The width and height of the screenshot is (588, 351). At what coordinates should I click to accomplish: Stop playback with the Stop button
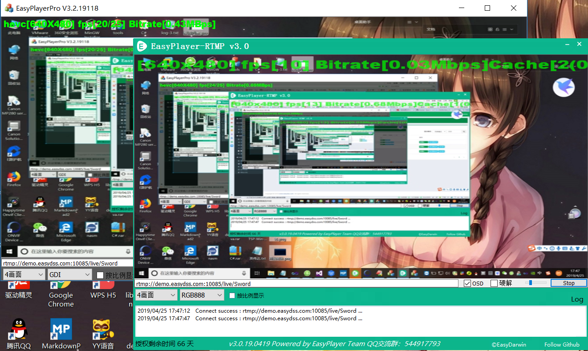click(x=569, y=283)
